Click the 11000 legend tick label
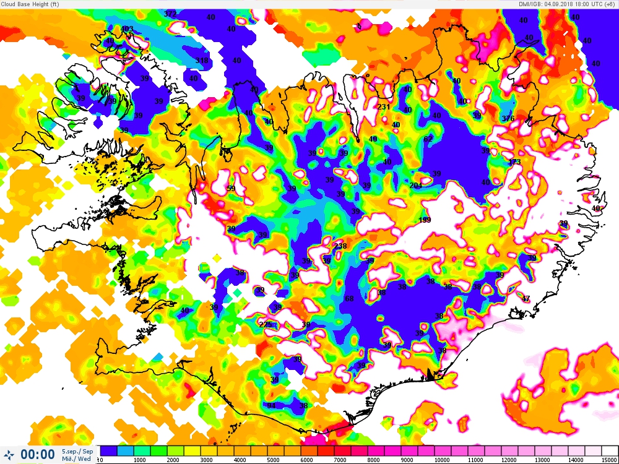This screenshot has height=464, width=619. (475, 460)
